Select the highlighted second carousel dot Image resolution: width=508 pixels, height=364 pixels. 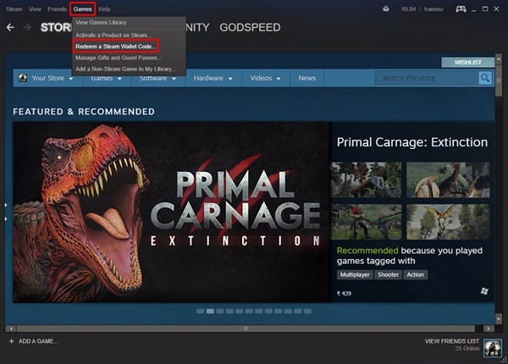pos(210,312)
